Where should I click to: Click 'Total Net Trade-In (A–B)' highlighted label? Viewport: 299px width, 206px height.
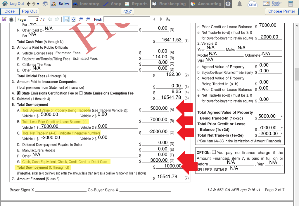coord(61,133)
